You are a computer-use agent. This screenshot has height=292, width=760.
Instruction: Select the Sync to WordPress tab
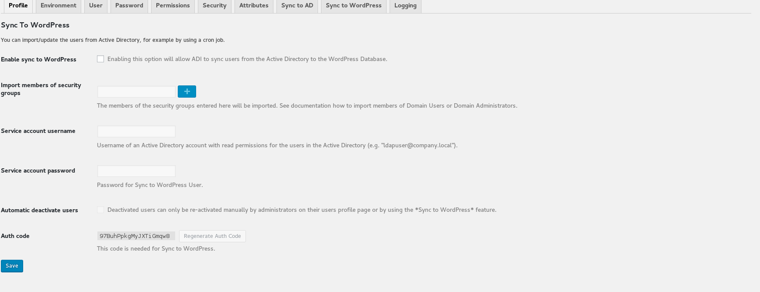[x=354, y=6]
